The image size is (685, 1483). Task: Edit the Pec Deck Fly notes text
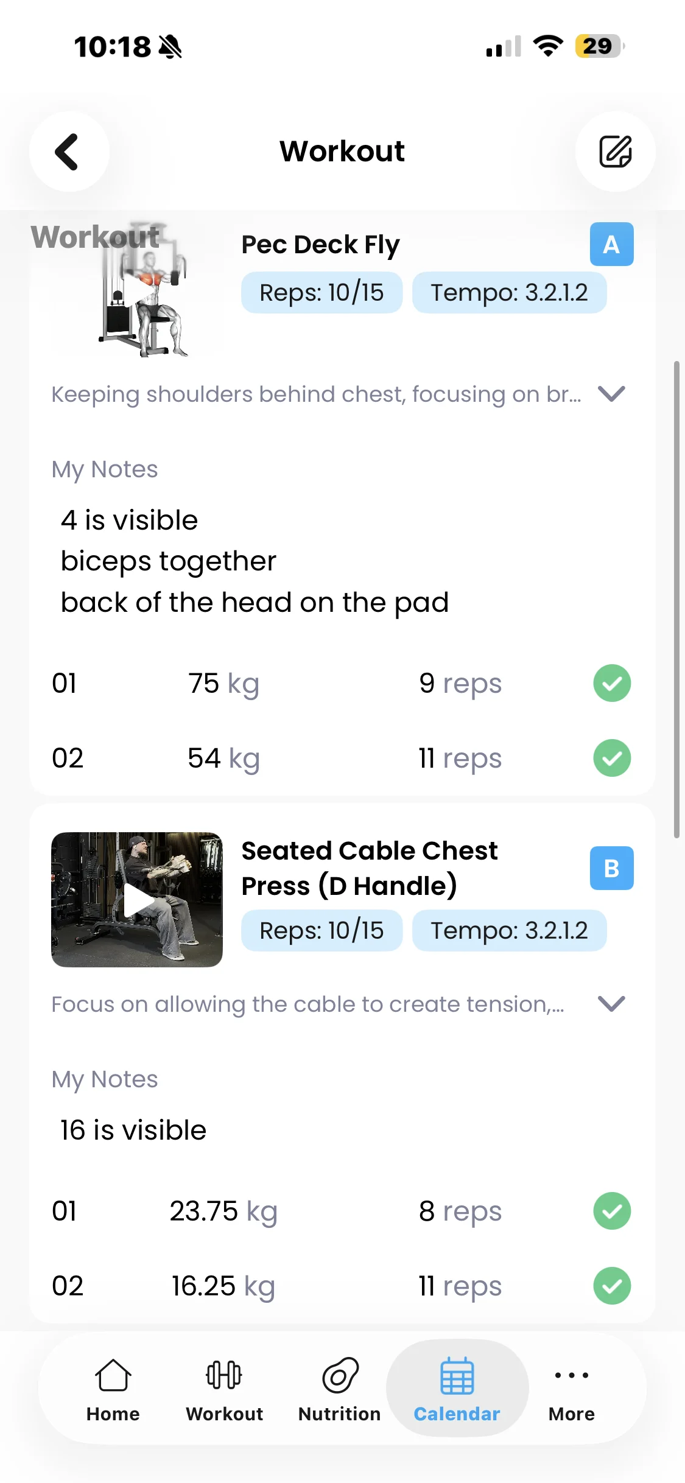(255, 561)
